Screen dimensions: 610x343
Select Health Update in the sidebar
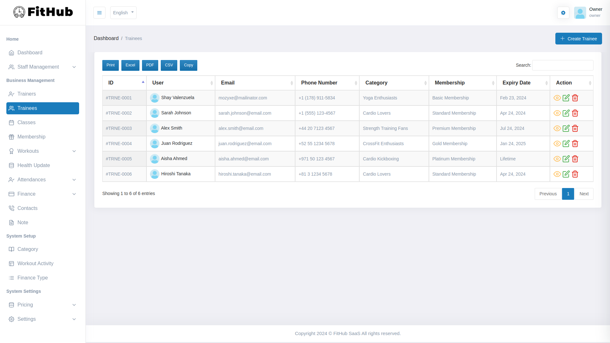click(33, 165)
